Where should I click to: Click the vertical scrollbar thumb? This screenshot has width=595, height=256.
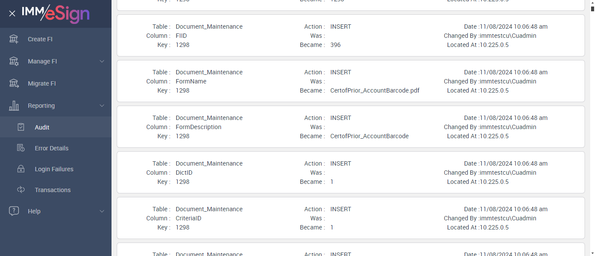coord(592,9)
